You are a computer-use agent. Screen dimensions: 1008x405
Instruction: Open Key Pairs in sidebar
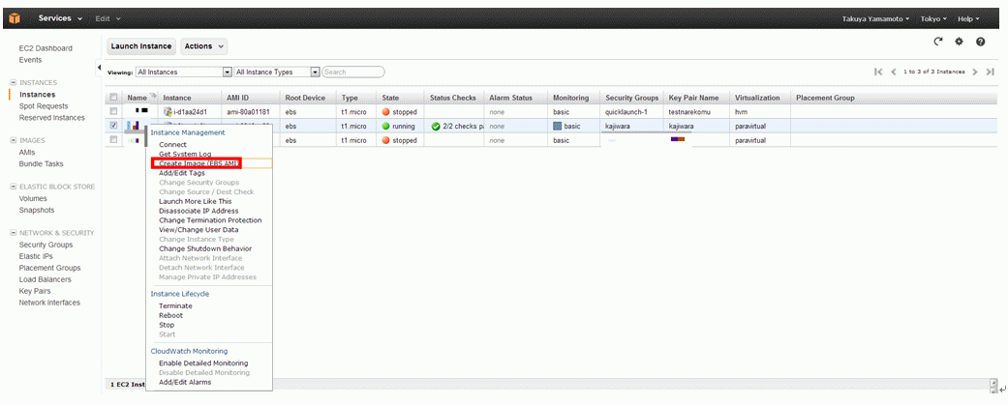pos(35,291)
